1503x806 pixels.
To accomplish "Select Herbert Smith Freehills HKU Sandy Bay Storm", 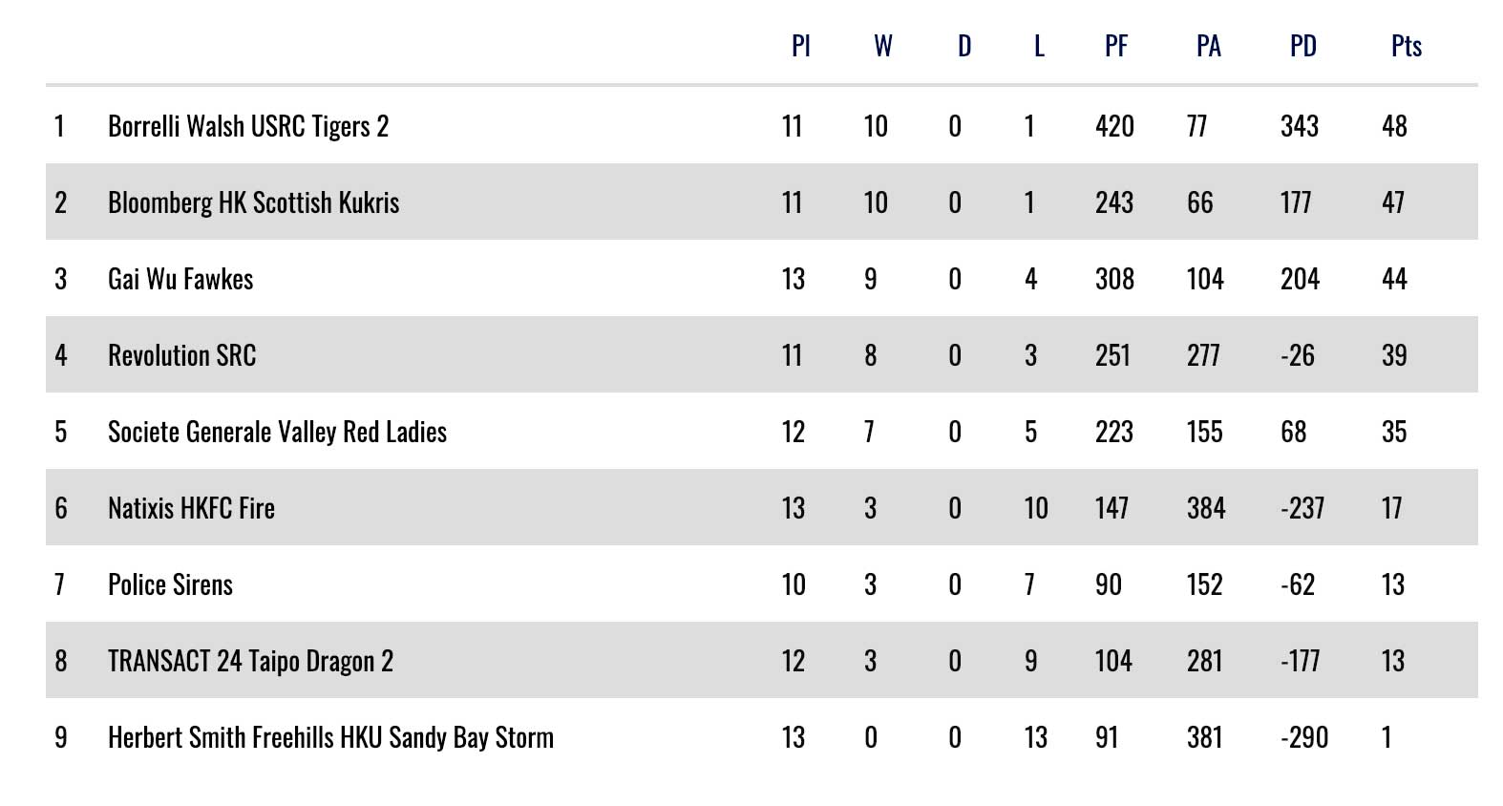I will pyautogui.click(x=330, y=737).
